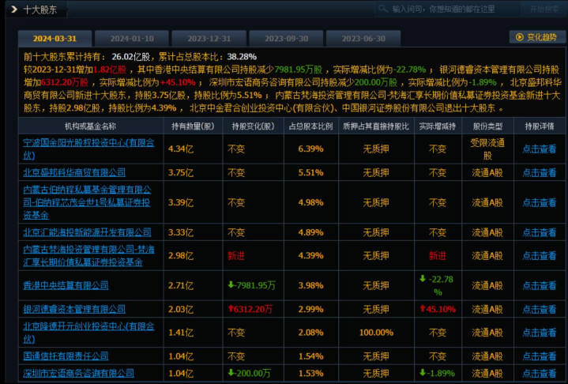Open 内蒙古梵海投资管理有限公司 link

point(88,256)
